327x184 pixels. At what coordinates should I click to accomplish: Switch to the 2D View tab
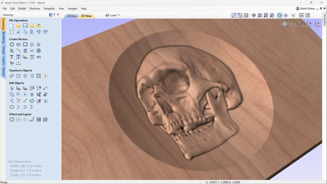pos(72,16)
